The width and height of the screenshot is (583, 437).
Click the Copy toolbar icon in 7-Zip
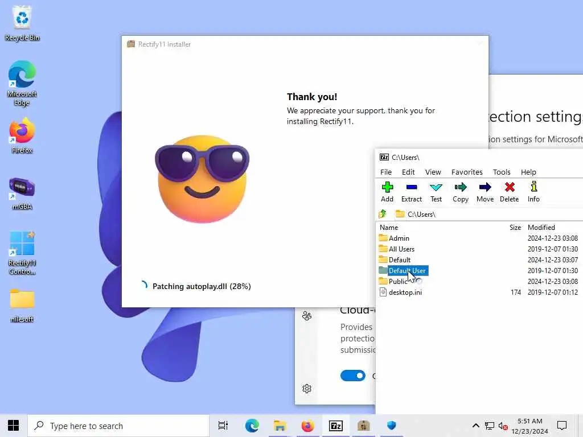460,192
